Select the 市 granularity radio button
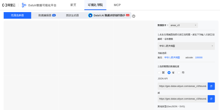This screenshot has width=220, height=110. pos(179,73)
